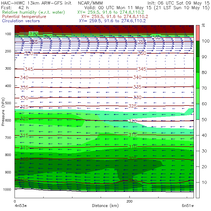Click the '400' pressure axis tick label
The image size is (211, 211).
point(8,86)
